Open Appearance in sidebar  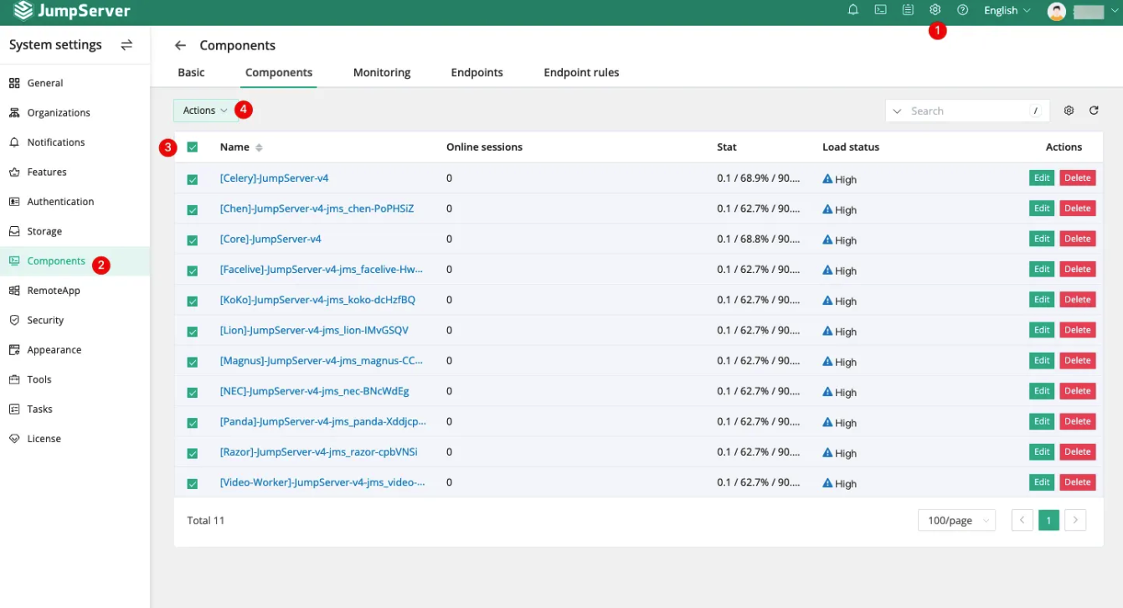pos(75,350)
